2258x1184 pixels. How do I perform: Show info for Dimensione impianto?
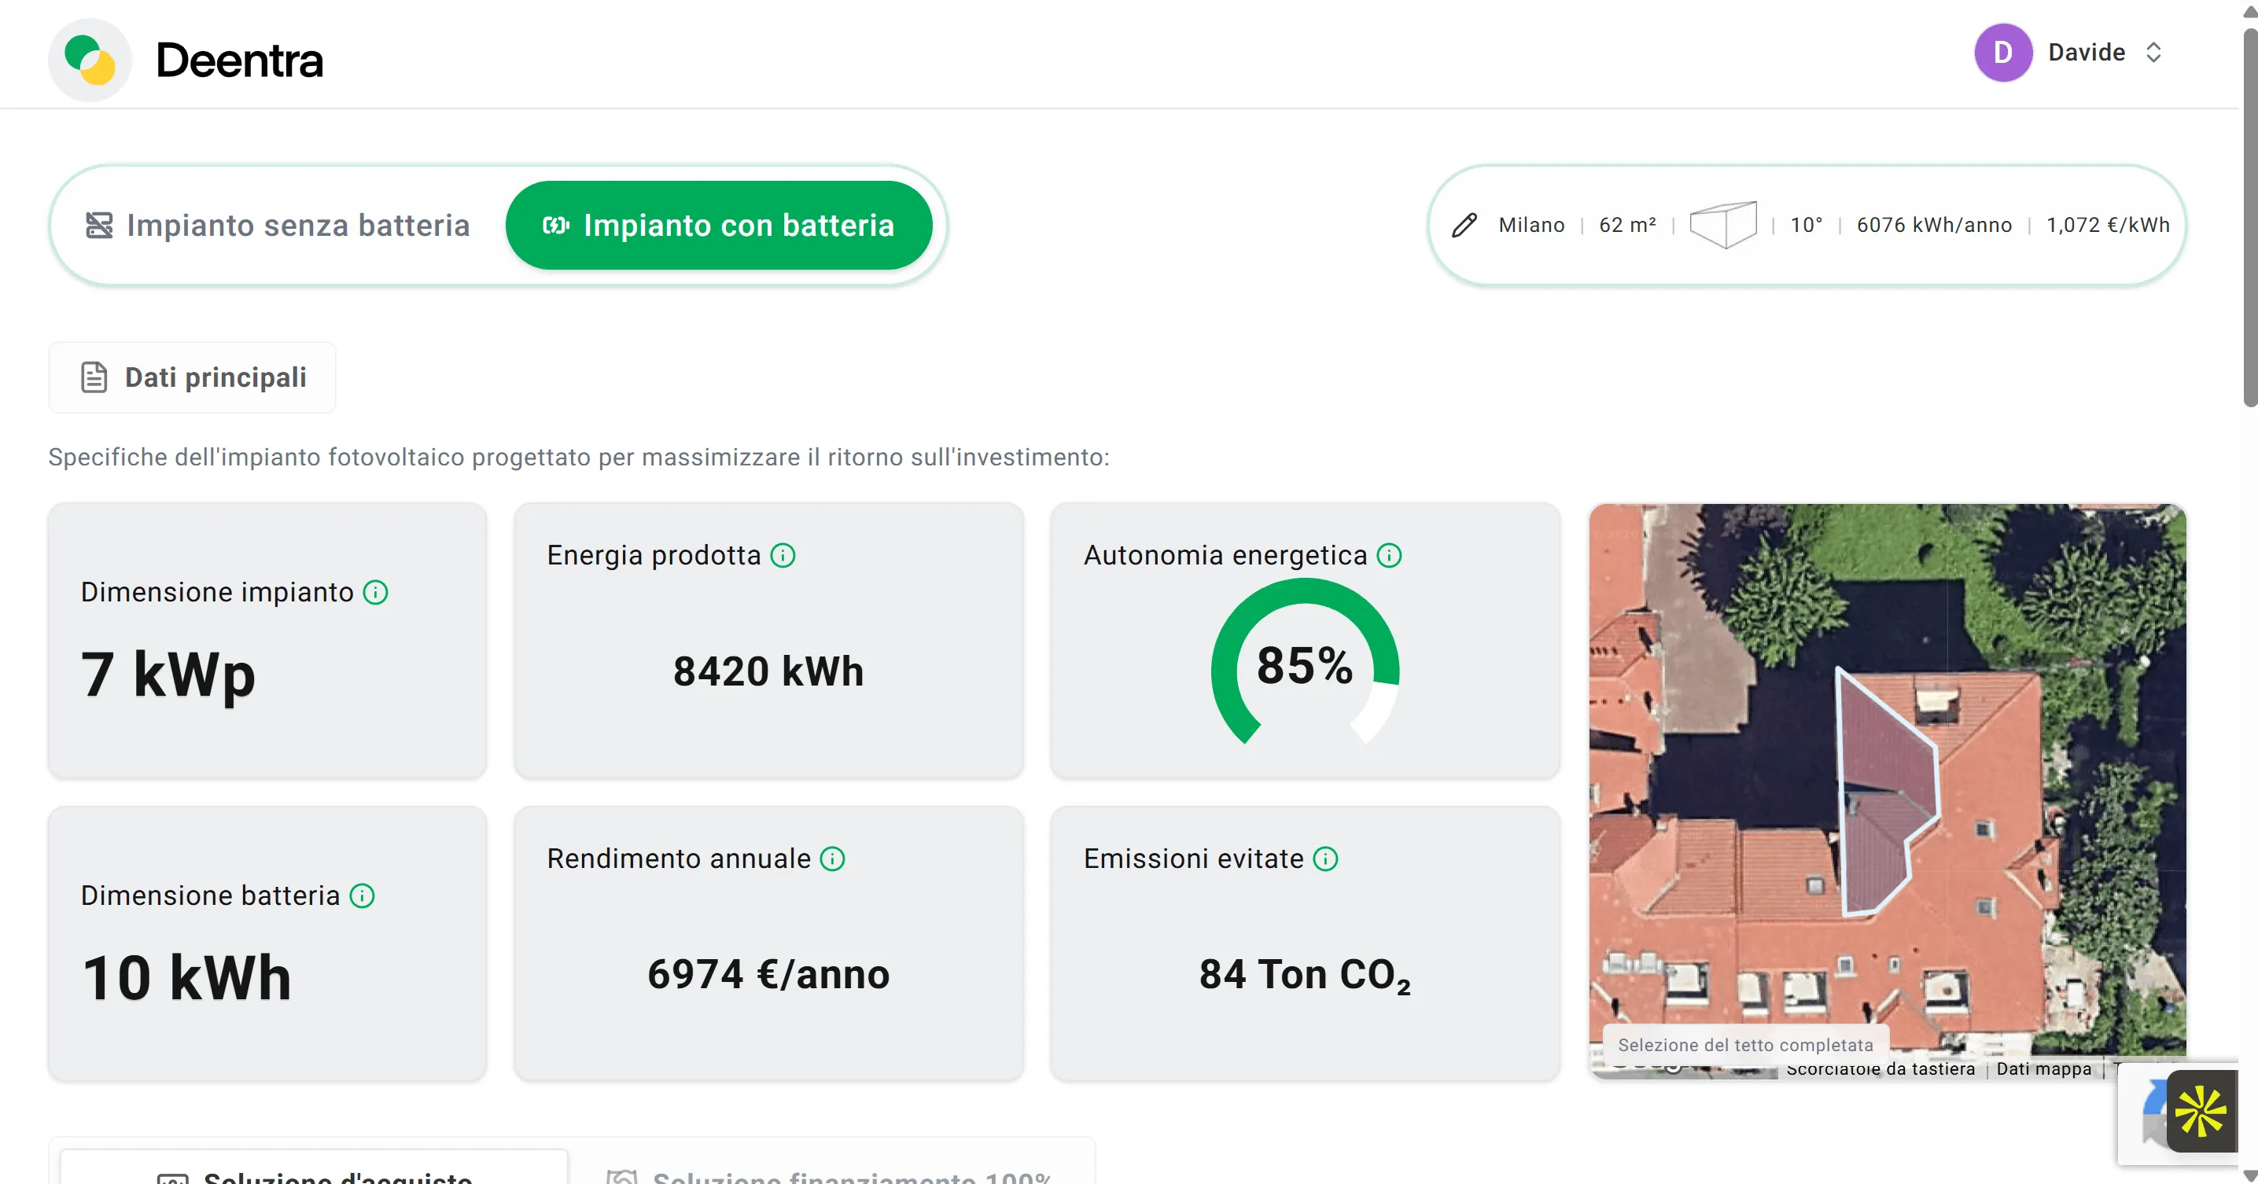point(375,593)
